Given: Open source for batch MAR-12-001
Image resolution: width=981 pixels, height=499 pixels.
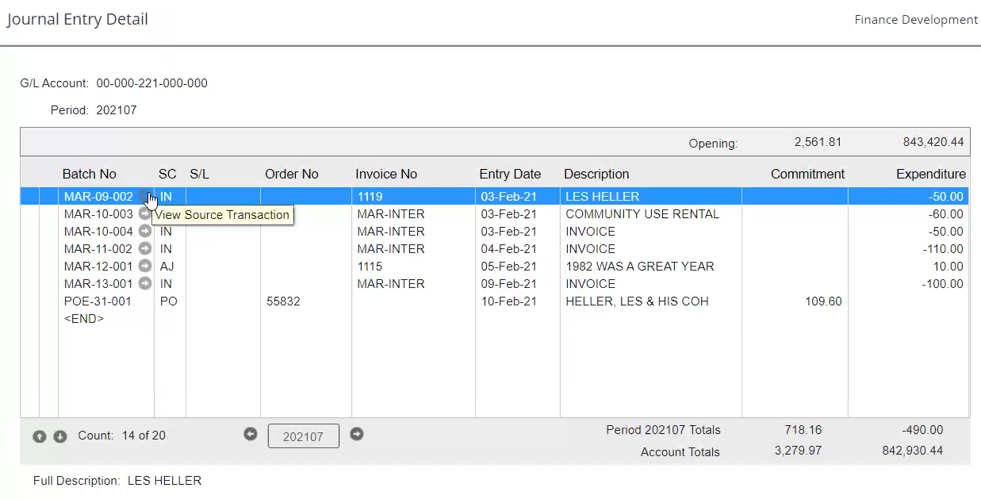Looking at the screenshot, I should (144, 267).
